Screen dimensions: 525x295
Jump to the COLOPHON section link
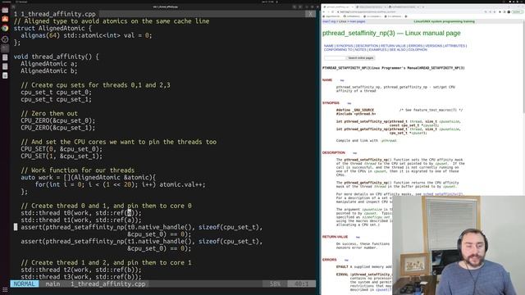pyautogui.click(x=418, y=49)
